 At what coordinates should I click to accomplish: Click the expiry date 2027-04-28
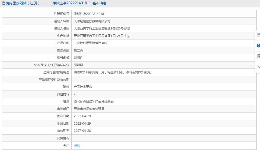pos(82,131)
